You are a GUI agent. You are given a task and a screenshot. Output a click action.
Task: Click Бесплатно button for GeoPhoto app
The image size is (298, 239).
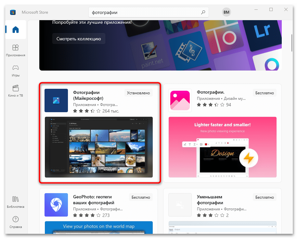(141, 197)
